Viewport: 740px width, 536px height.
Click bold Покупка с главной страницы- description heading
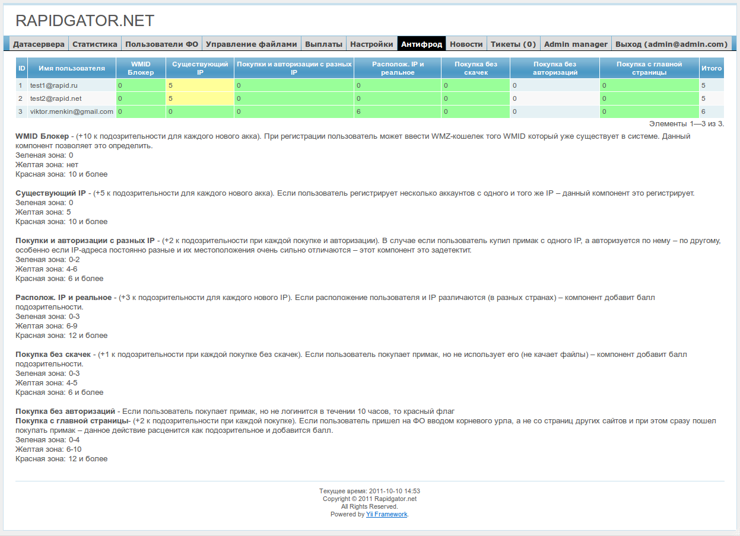73,421
